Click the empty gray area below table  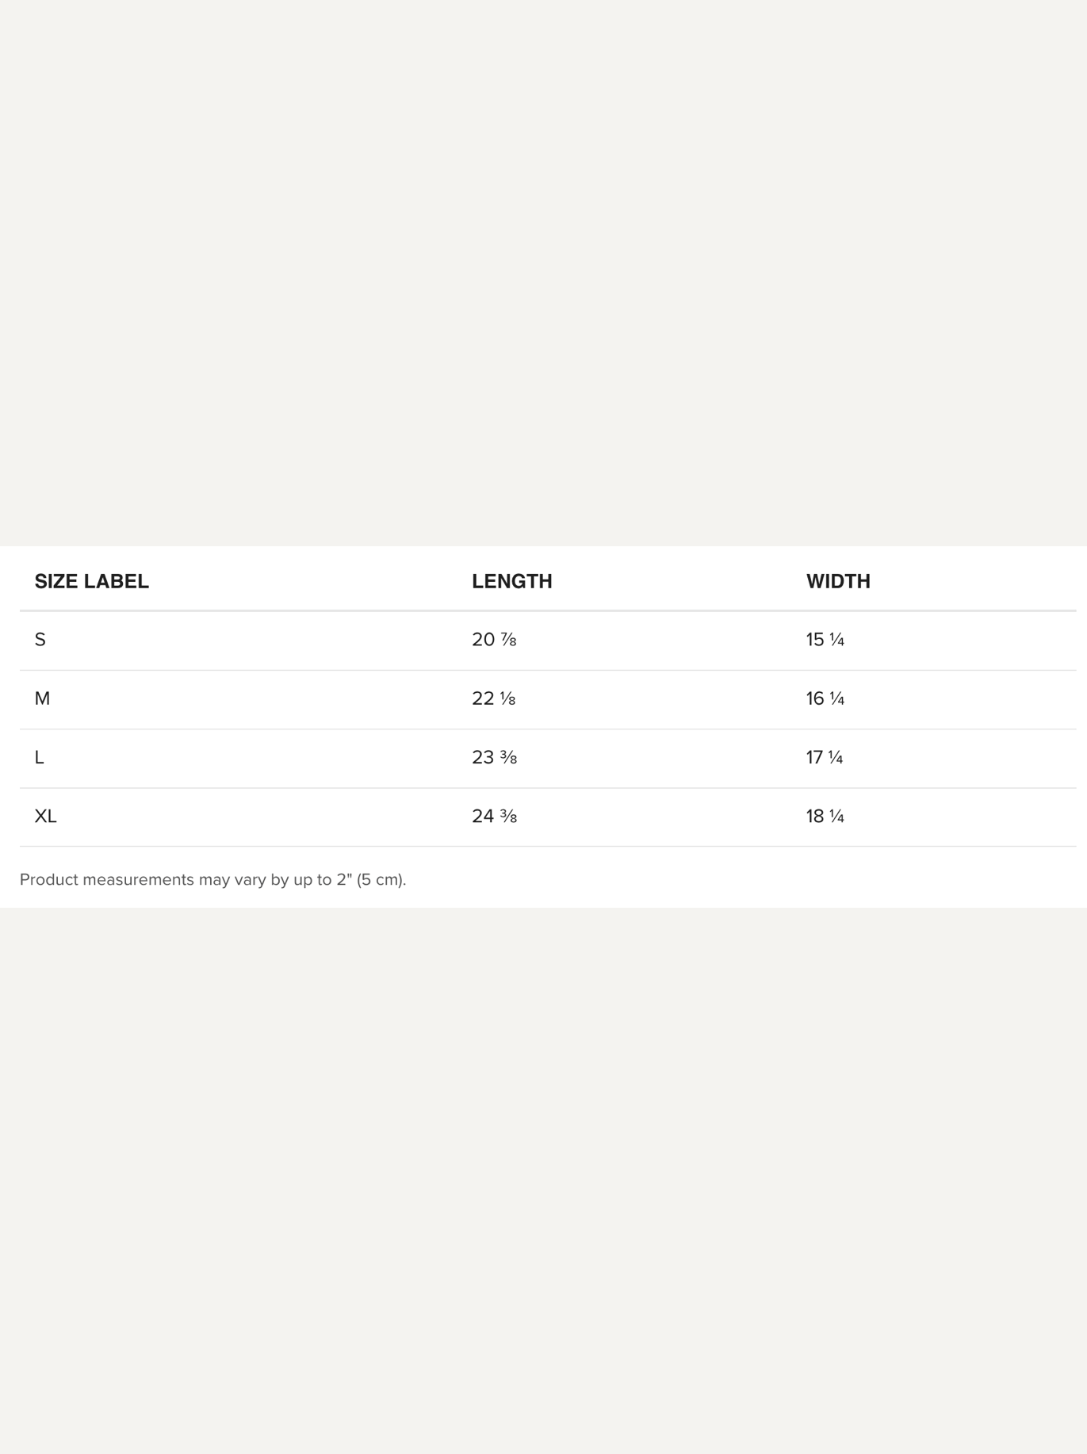pos(543,1173)
